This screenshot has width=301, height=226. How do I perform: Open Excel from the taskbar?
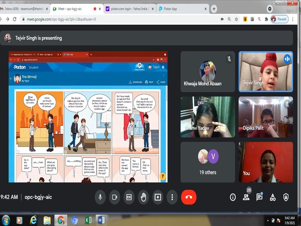click(x=88, y=220)
